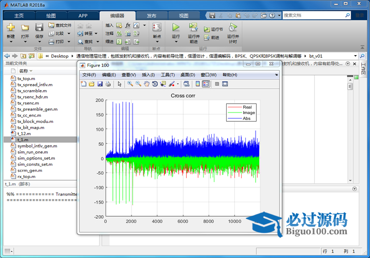The image size is (370, 258).
Task: Click Desktop in the folder path
Action: click(60, 56)
